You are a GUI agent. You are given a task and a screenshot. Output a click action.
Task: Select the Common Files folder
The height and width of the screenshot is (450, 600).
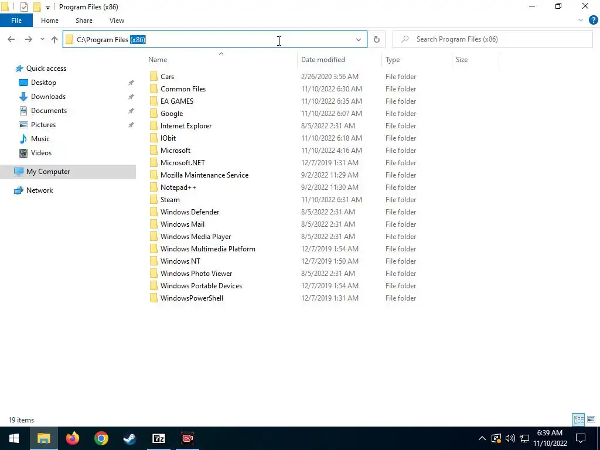pos(183,89)
